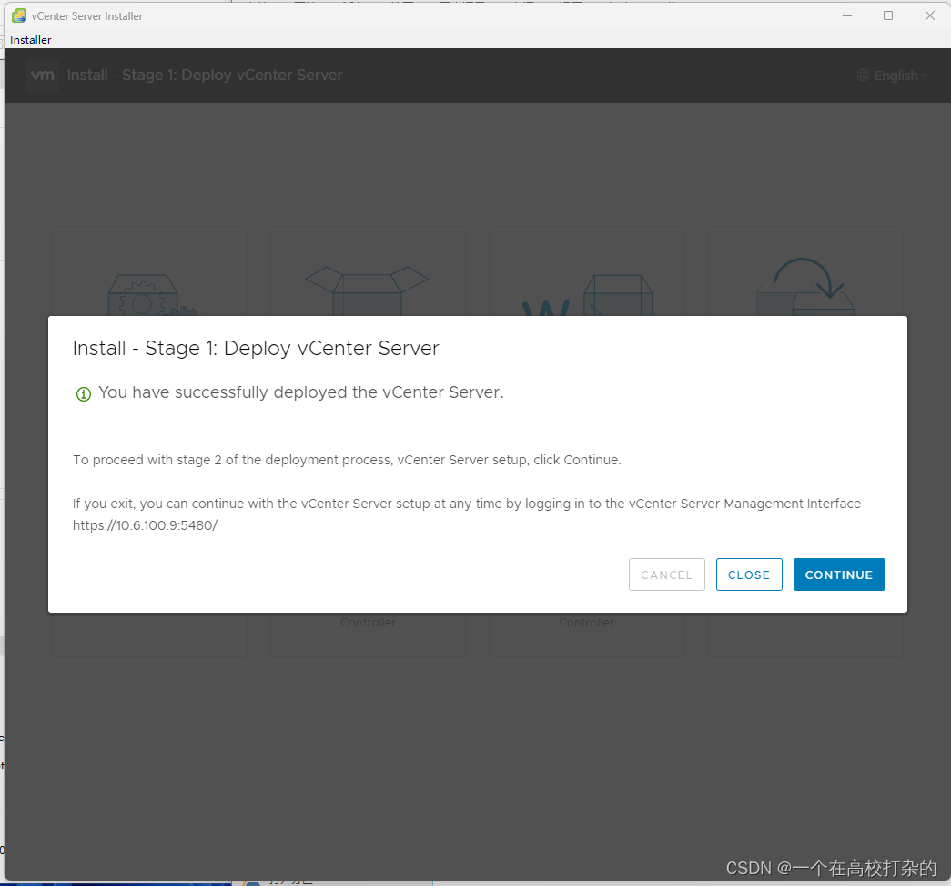The image size is (951, 886).
Task: Open the Installer menu
Action: click(x=31, y=39)
